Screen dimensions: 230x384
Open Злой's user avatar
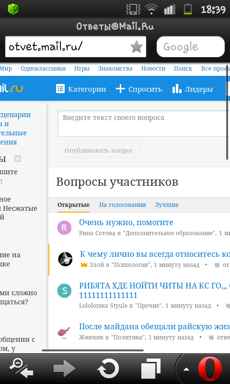pos(65,259)
